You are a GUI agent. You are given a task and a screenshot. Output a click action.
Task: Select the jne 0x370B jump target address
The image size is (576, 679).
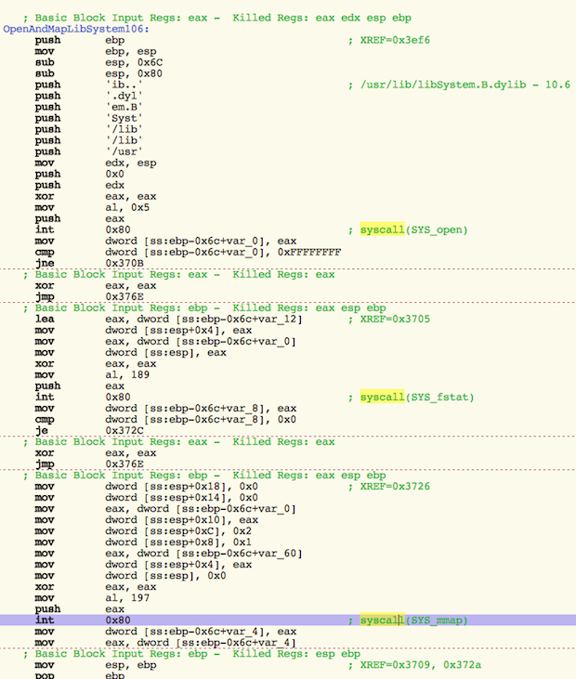point(124,263)
